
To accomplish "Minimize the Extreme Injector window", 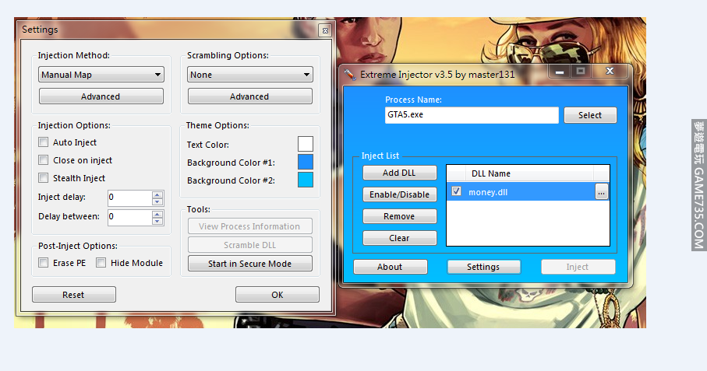I will (x=560, y=71).
